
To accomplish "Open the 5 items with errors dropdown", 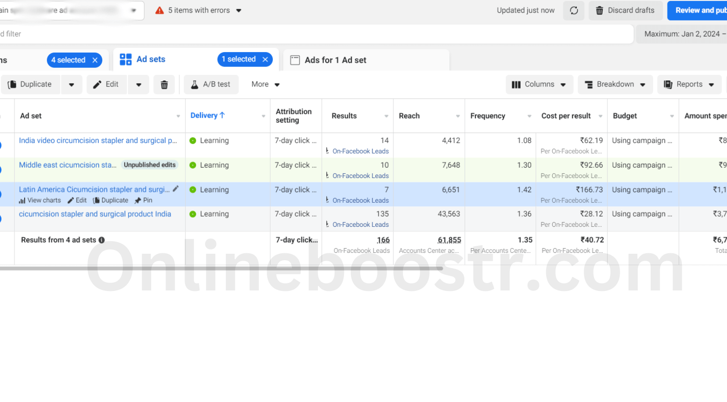I will click(x=199, y=10).
